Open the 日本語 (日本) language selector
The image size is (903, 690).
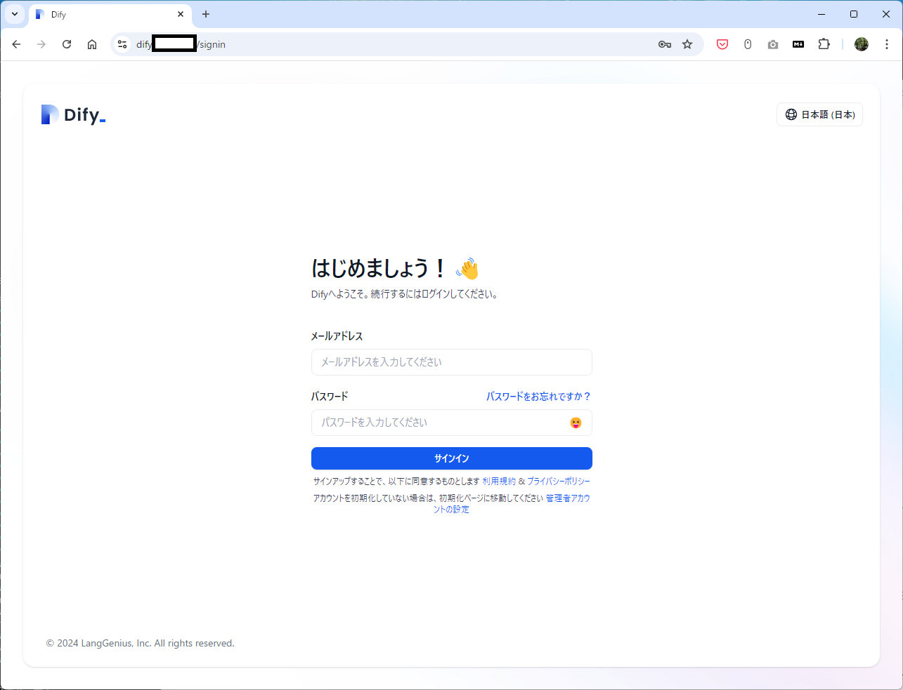tap(819, 114)
